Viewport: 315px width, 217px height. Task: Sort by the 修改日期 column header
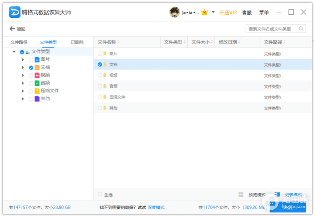237,42
